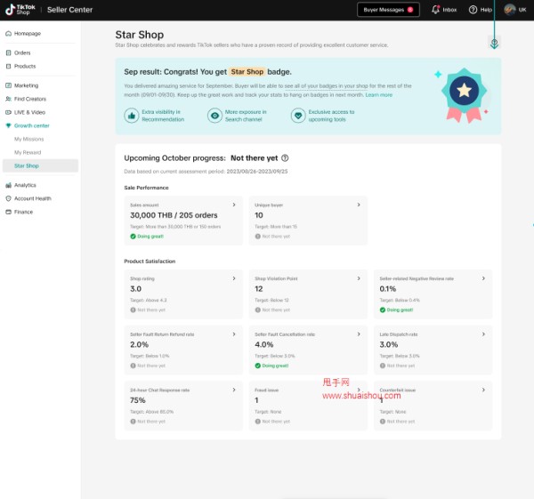The height and width of the screenshot is (499, 534).
Task: Click the Star Shop highlighted badge text
Action: 247,72
